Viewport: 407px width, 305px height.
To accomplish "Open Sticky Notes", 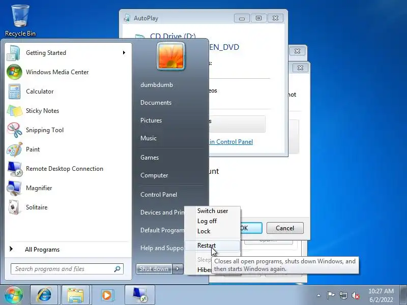I will click(x=68, y=111).
